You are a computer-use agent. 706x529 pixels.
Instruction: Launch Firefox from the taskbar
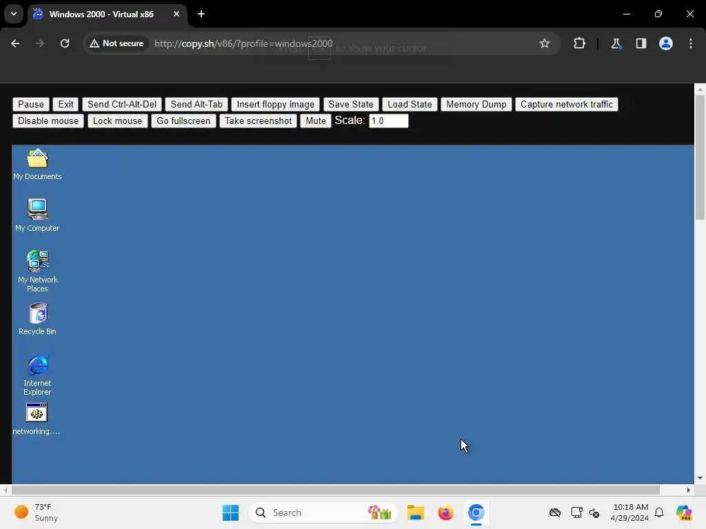tap(446, 512)
